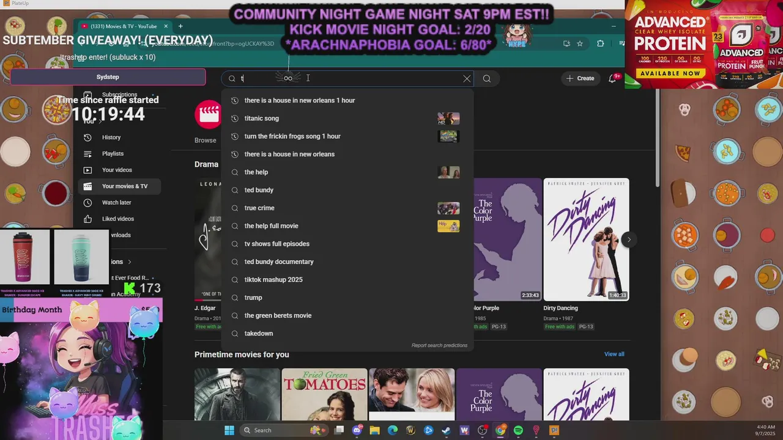Viewport: 783px width, 440px height.
Task: Click the Sydstep label bar
Action: [x=108, y=77]
